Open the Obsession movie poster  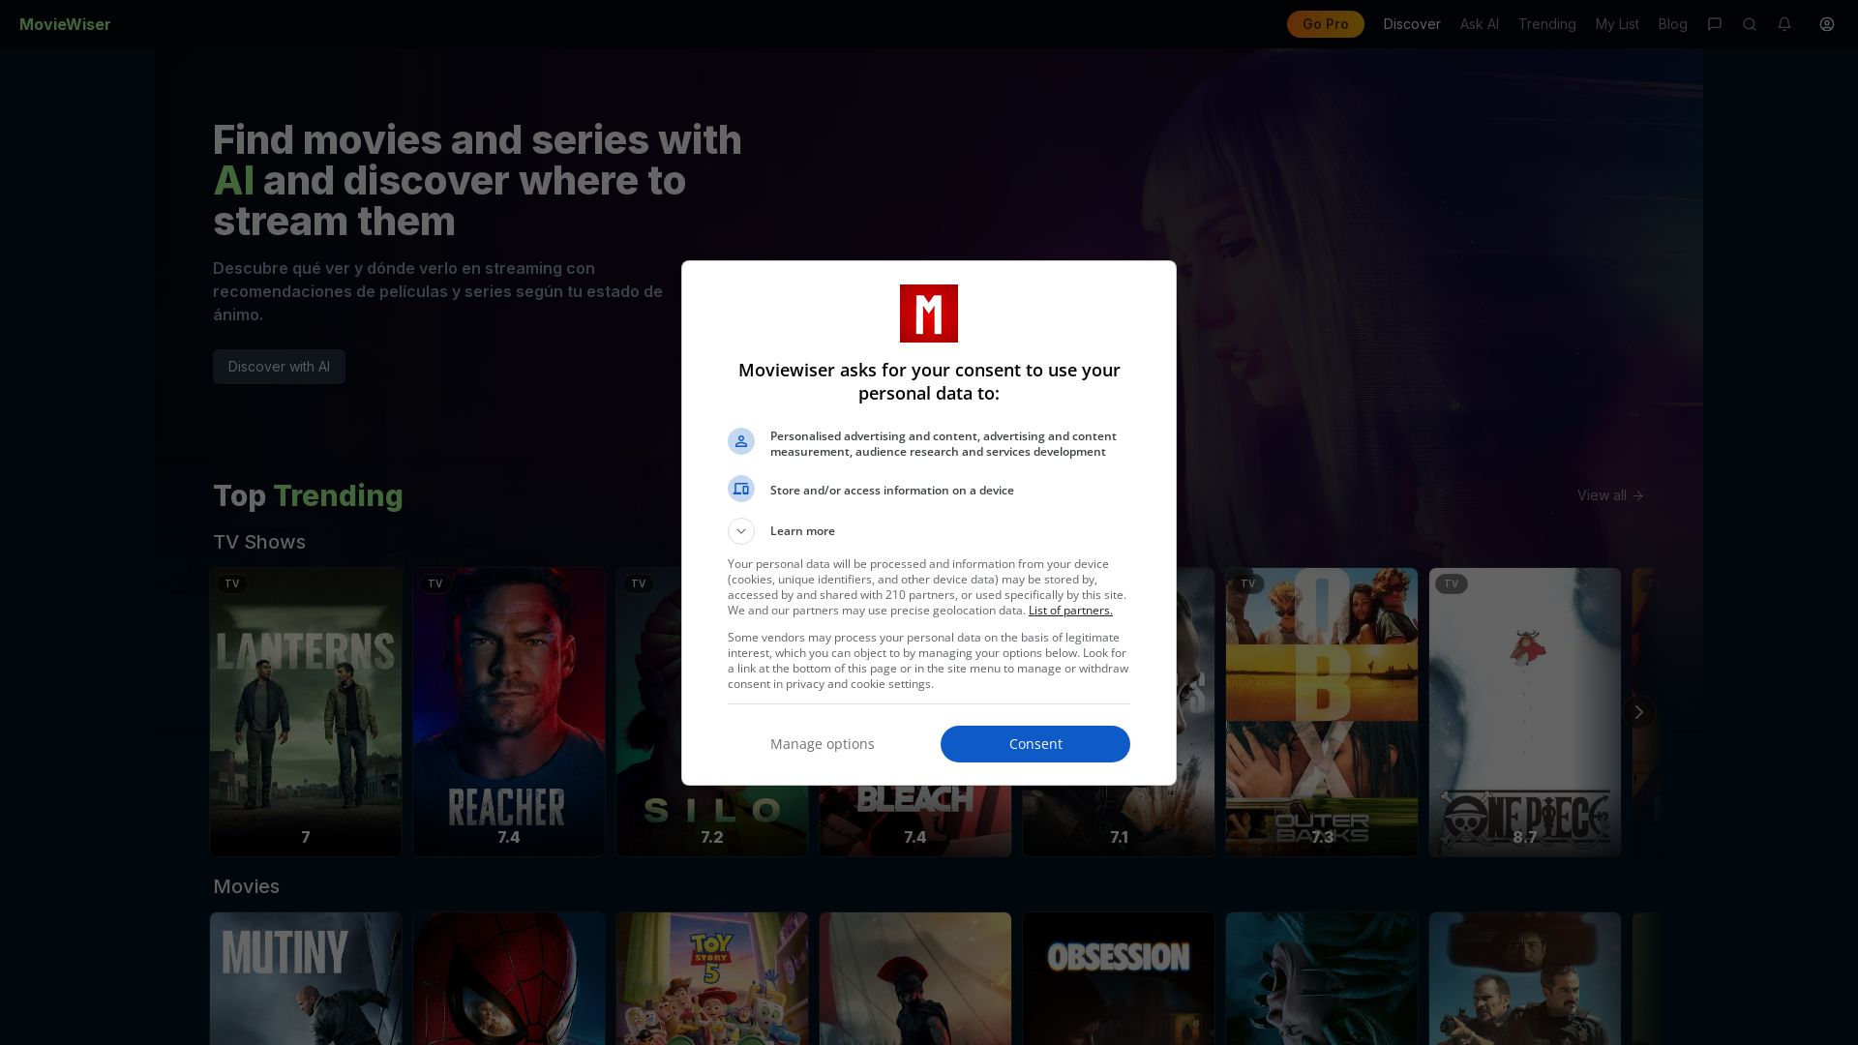coord(1119,978)
